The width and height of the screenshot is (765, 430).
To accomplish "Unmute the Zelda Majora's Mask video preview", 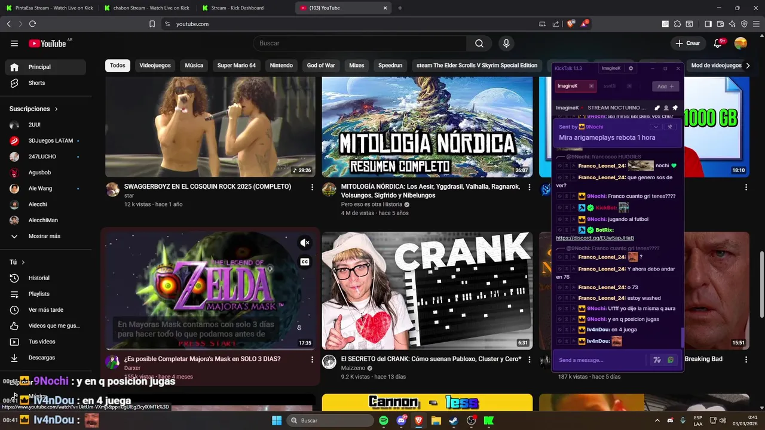I will (305, 242).
